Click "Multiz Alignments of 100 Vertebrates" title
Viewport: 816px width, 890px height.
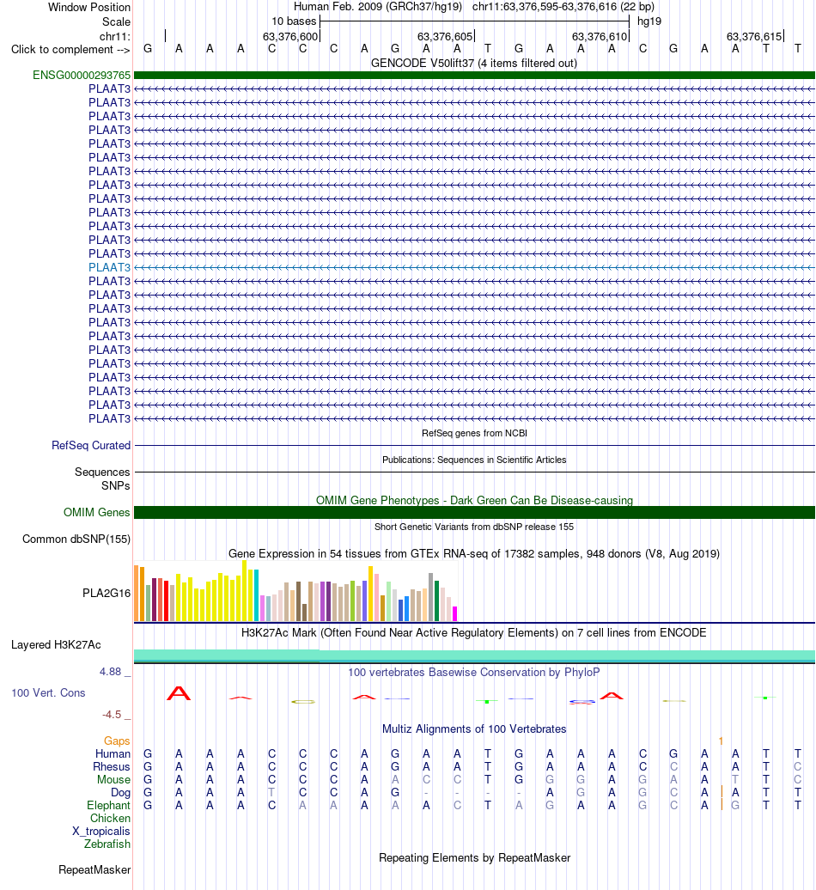(x=474, y=728)
